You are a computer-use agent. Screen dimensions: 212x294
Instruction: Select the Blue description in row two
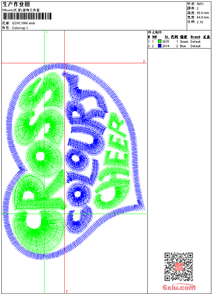click(x=183, y=46)
